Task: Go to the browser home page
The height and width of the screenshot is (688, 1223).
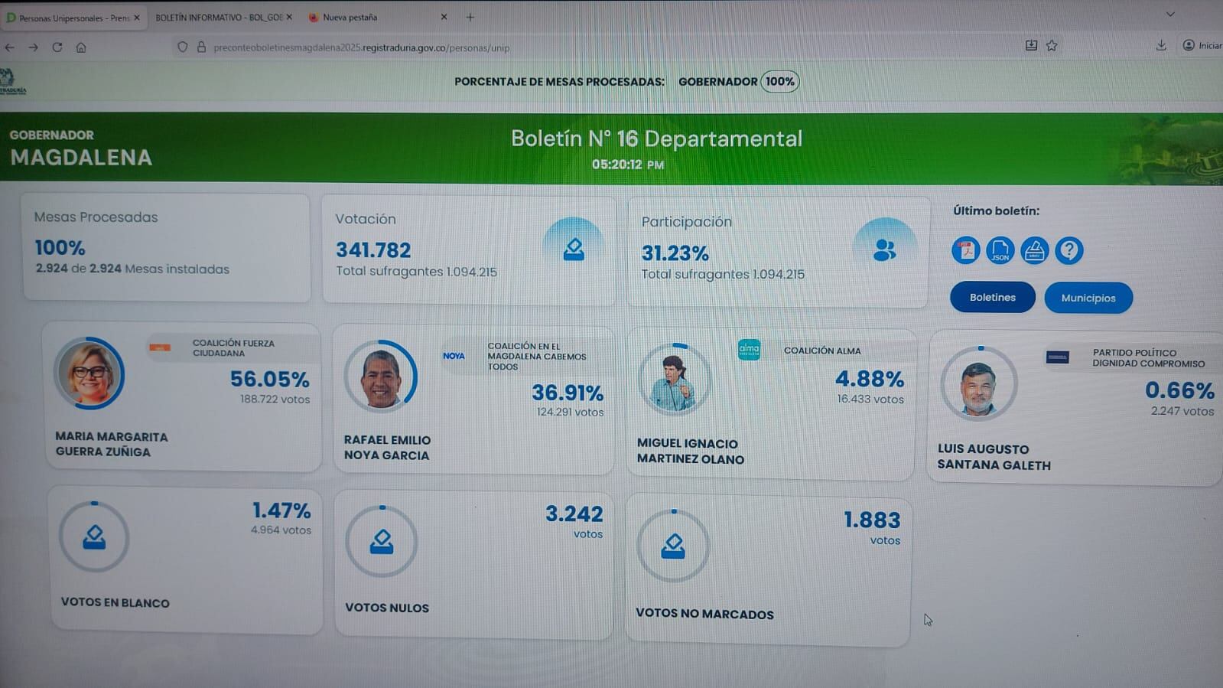Action: 81,47
